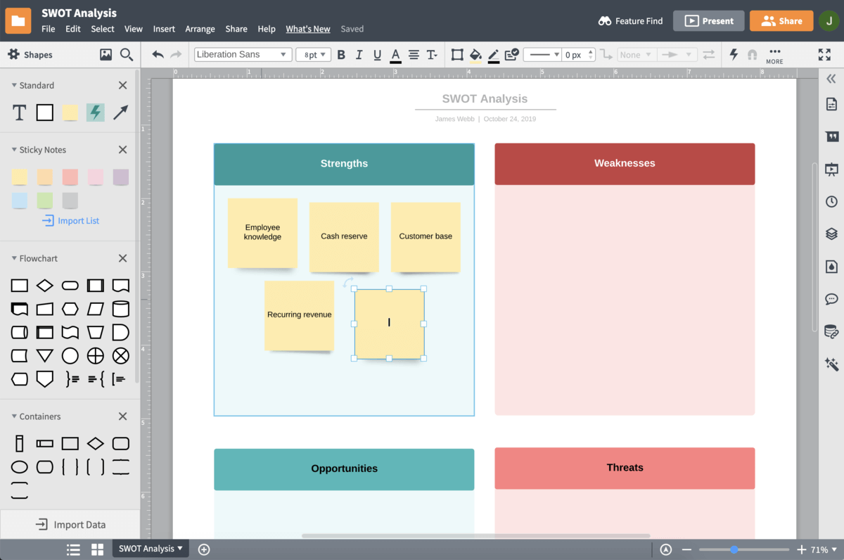Collapse the Sticky Notes shape section

click(14, 150)
